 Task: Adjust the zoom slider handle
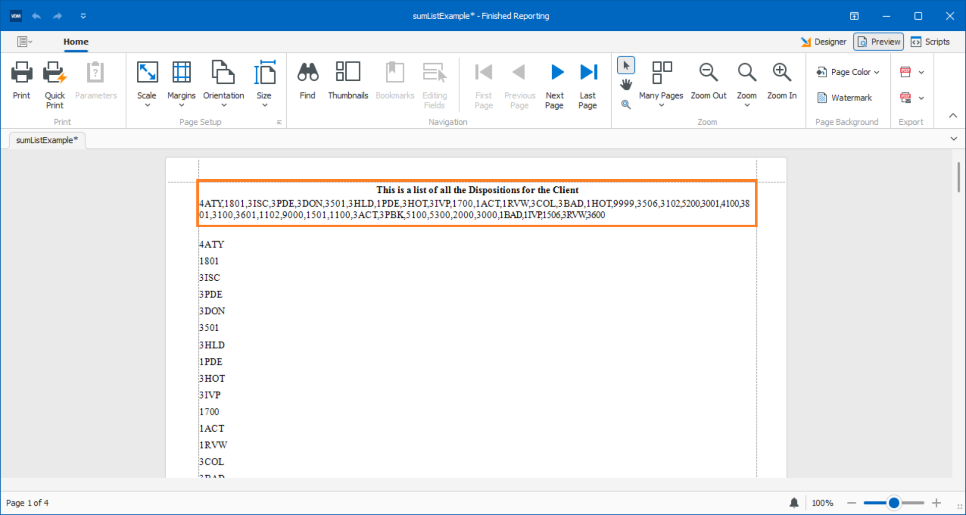click(894, 503)
